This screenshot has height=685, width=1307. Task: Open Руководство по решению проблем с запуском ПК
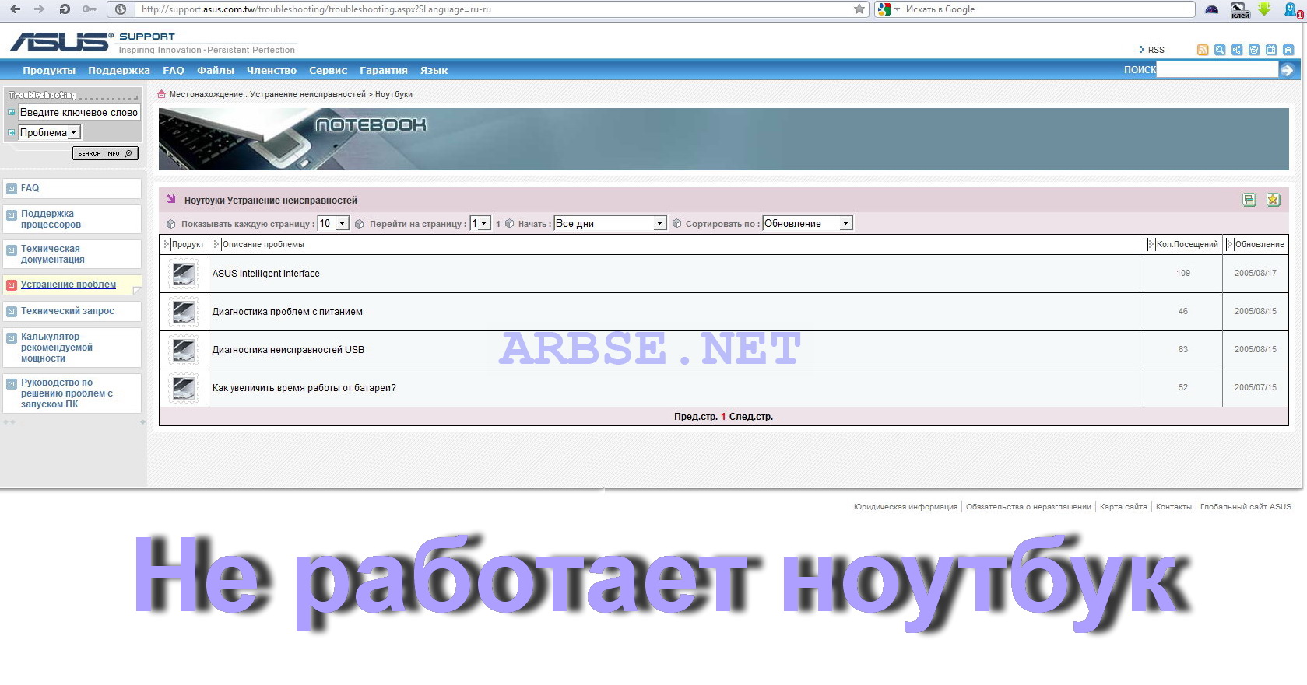coord(72,393)
